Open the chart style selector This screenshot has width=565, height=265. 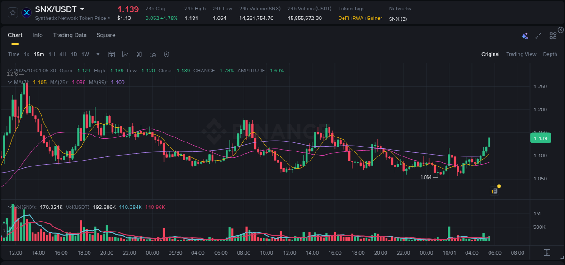[125, 54]
